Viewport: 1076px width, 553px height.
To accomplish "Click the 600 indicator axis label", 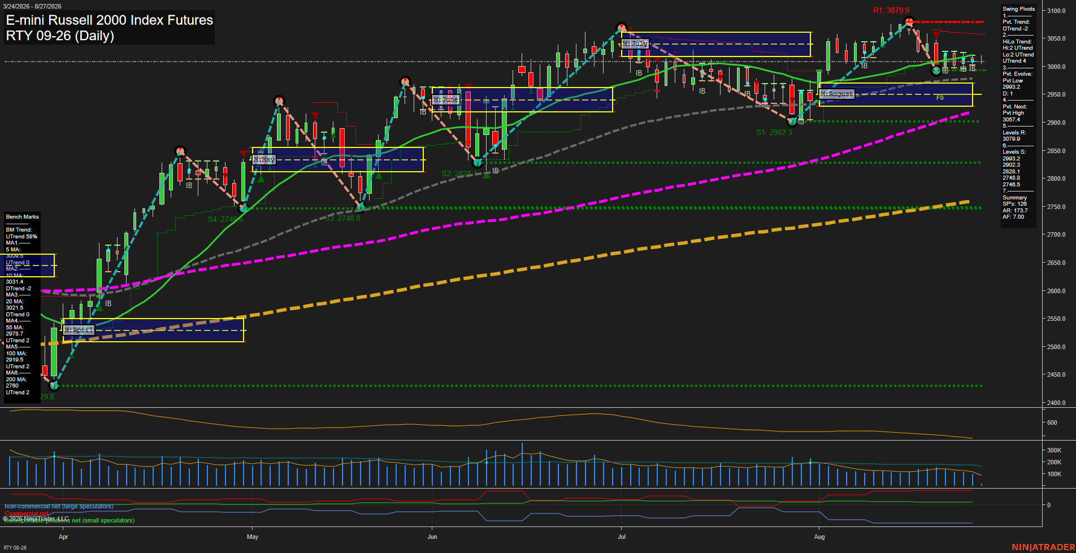I will (x=1052, y=423).
